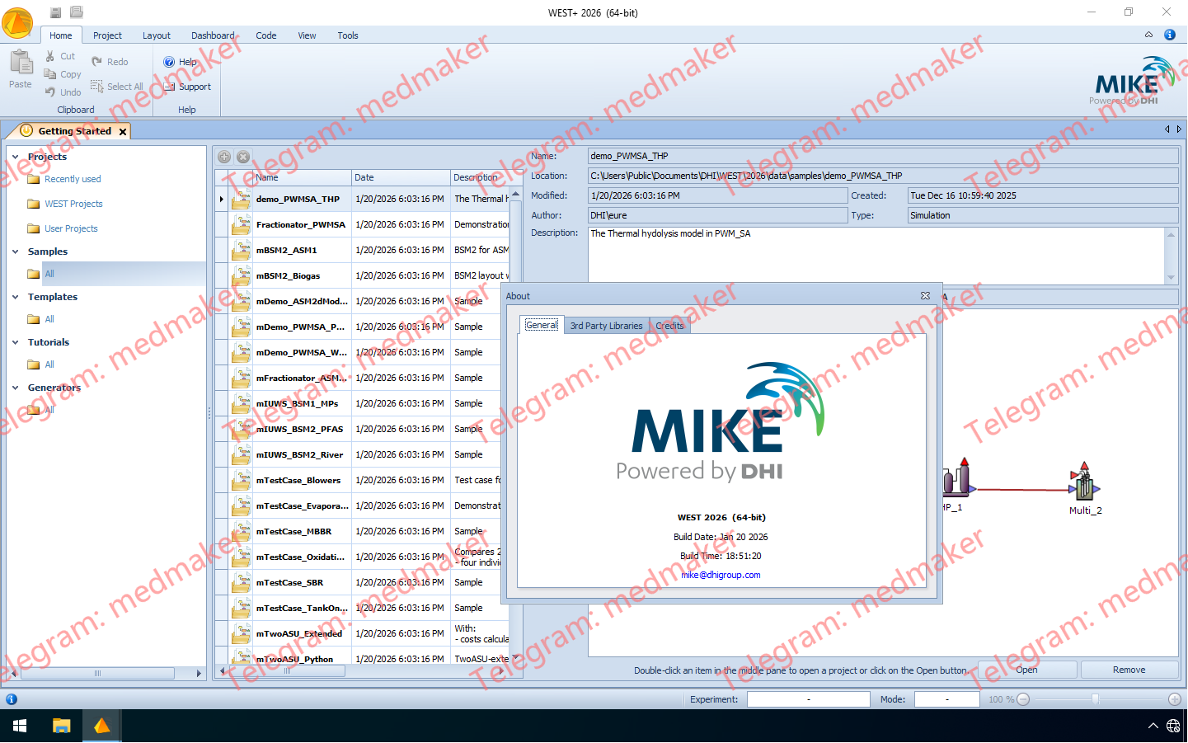Click the blue info icon at top right
This screenshot has width=1188, height=743.
pos(1169,35)
